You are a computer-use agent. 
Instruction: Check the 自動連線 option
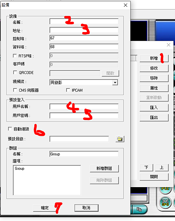[x=10, y=129]
